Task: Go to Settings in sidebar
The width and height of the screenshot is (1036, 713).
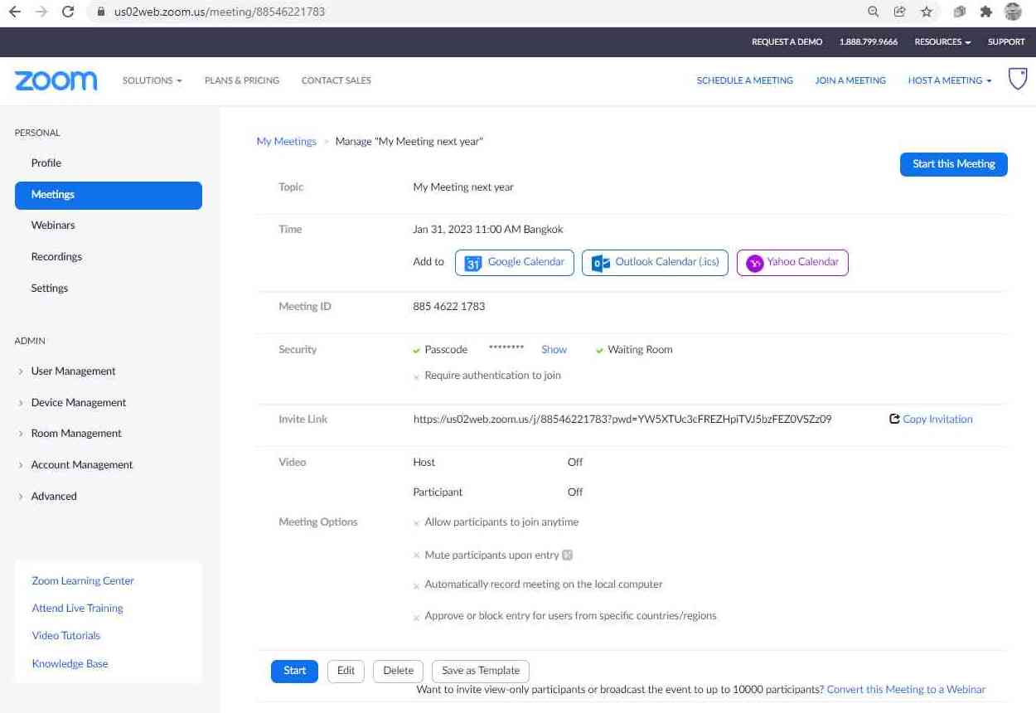Action: click(x=50, y=289)
